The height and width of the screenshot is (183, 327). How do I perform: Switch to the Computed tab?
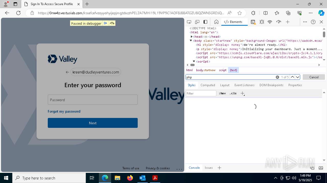pyautogui.click(x=208, y=85)
